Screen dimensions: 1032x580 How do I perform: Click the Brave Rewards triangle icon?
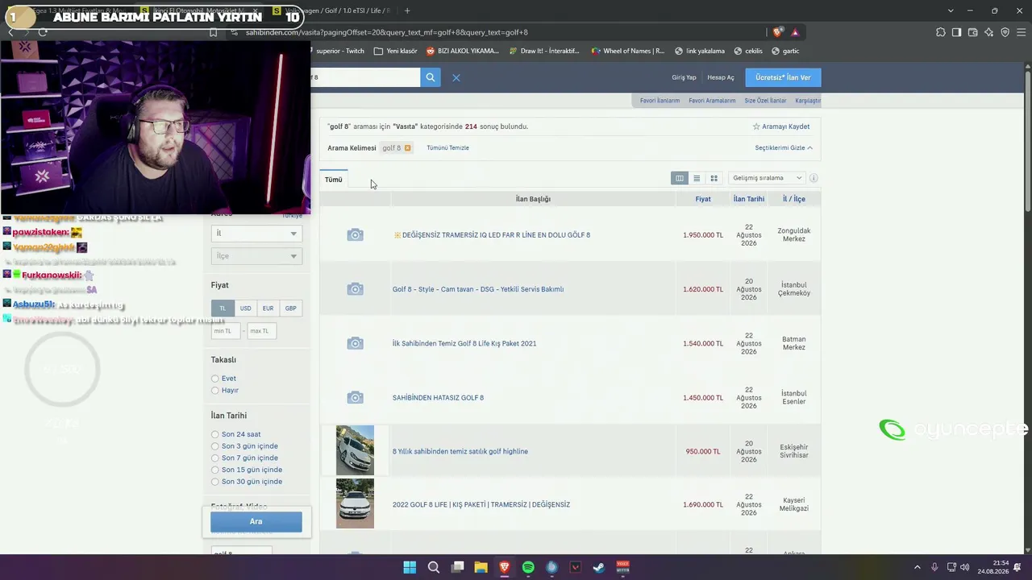tap(795, 32)
